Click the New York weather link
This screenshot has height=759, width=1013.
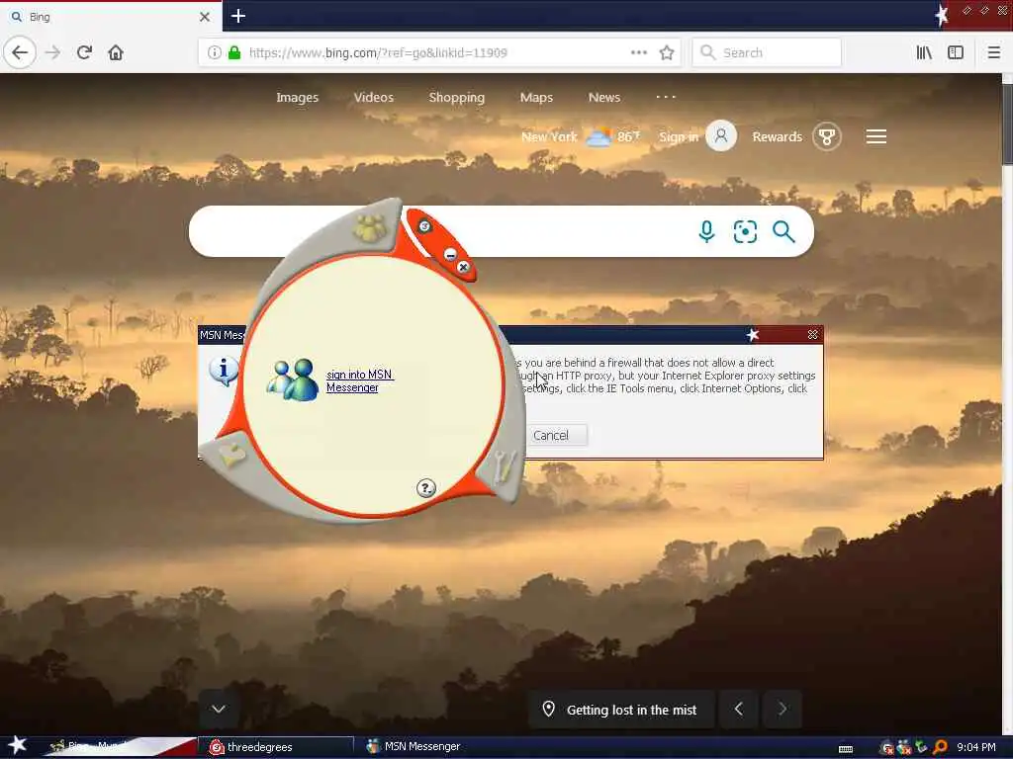click(580, 136)
